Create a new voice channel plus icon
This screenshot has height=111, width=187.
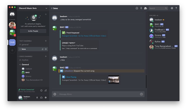point(46,56)
